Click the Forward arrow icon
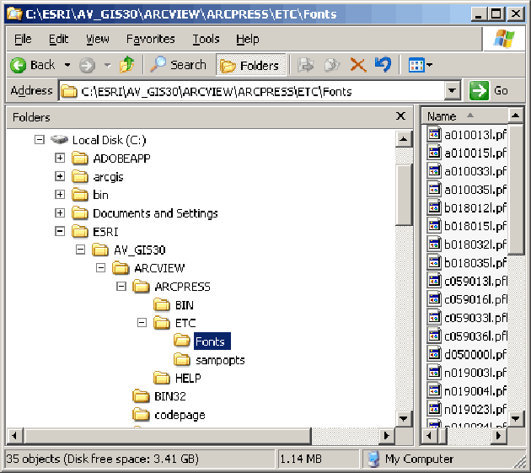The height and width of the screenshot is (473, 531). tap(87, 65)
